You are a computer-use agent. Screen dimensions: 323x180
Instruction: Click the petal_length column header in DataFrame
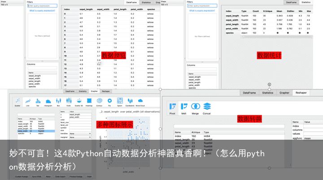click(120, 9)
